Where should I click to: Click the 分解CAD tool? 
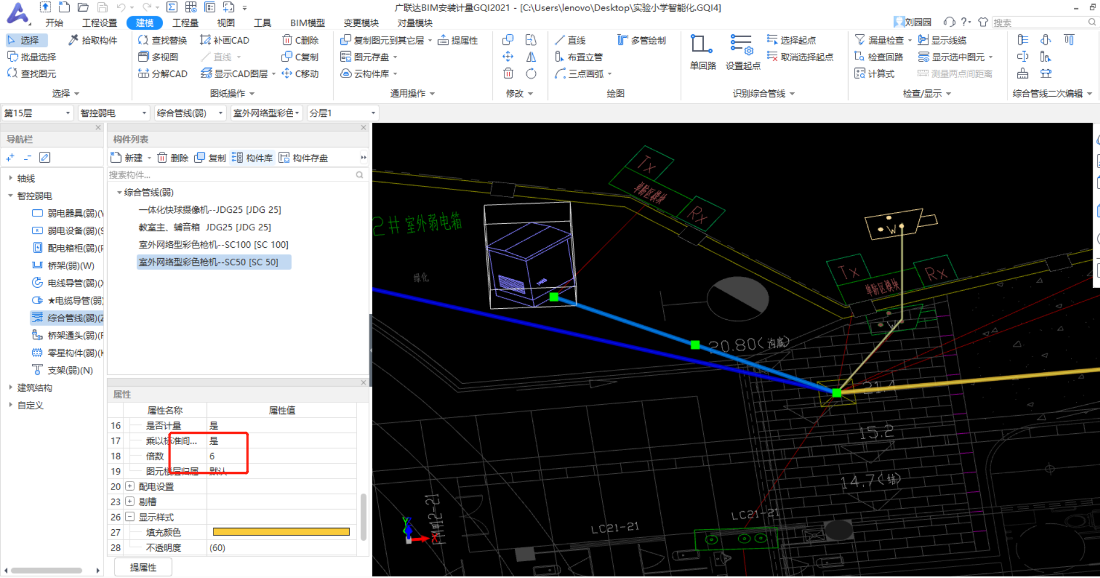(162, 74)
